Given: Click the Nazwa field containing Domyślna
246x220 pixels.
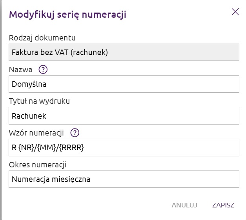Looking at the screenshot, I should point(124,84).
